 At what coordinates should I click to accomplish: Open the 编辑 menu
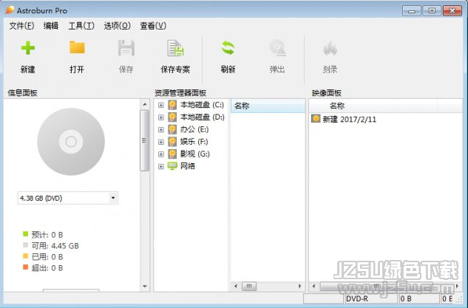[x=51, y=26]
